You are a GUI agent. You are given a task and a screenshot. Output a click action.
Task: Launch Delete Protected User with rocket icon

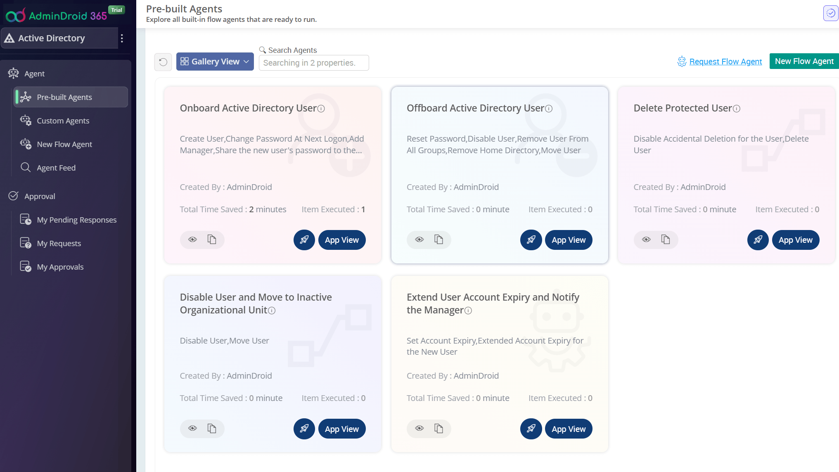[758, 240]
